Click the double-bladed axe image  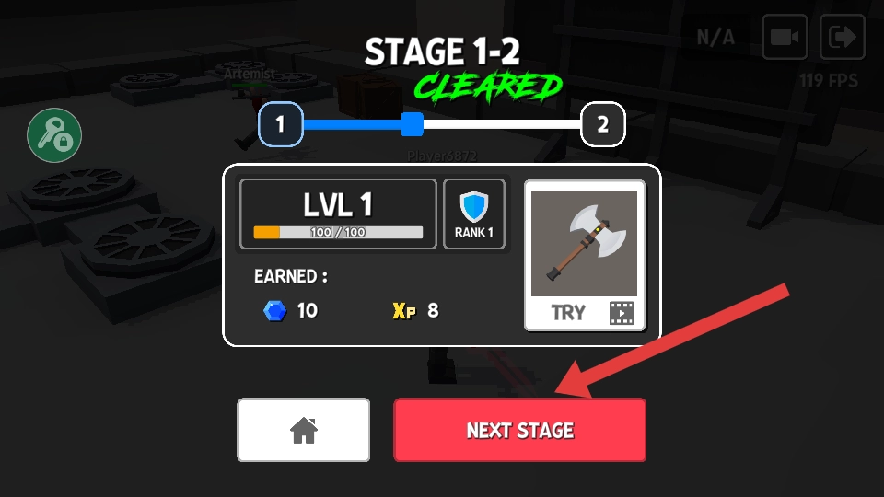pos(584,243)
